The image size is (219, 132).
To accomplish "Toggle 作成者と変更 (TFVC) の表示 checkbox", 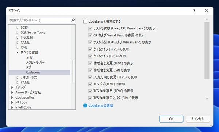I will 90,63.
